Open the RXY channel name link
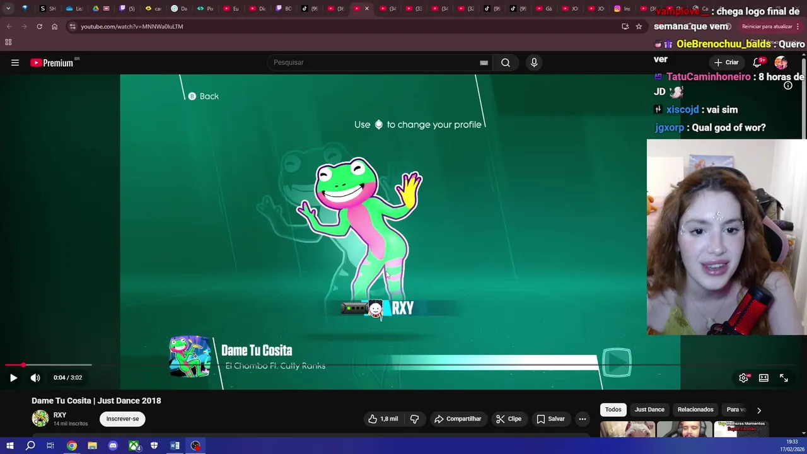This screenshot has height=454, width=807. (x=60, y=415)
